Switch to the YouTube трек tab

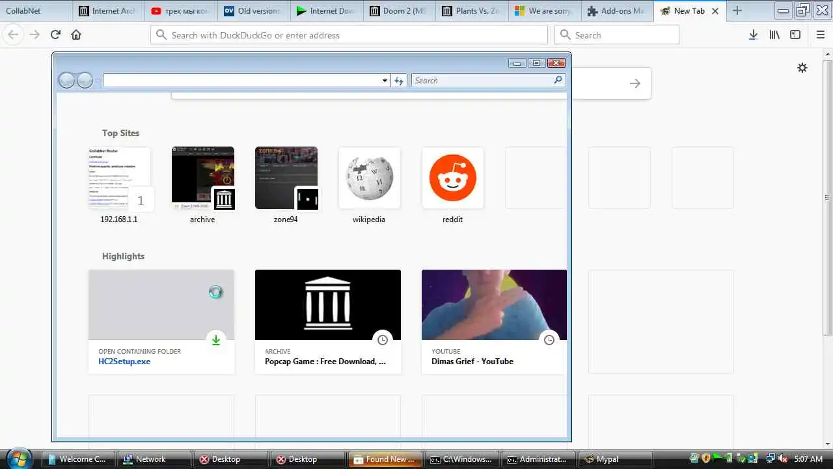coord(180,11)
